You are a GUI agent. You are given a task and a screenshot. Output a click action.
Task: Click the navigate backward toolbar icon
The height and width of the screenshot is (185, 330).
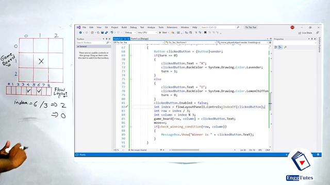click(x=80, y=32)
